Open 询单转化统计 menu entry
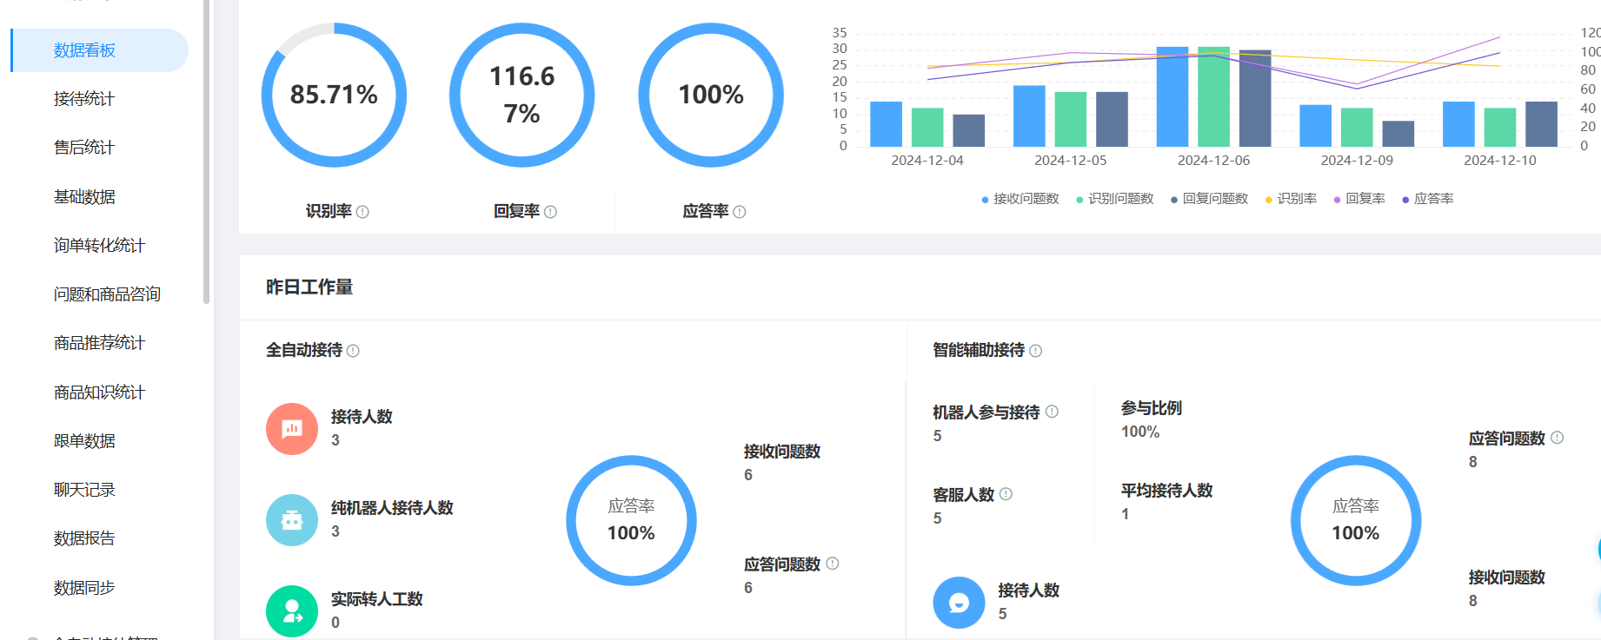The height and width of the screenshot is (640, 1601). tap(99, 246)
